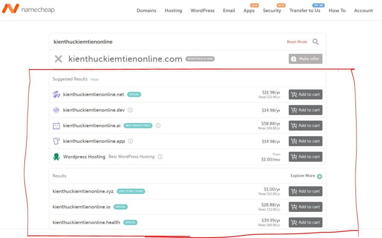This screenshot has width=382, height=238.
Task: Click the .net domain icon
Action: (56, 94)
